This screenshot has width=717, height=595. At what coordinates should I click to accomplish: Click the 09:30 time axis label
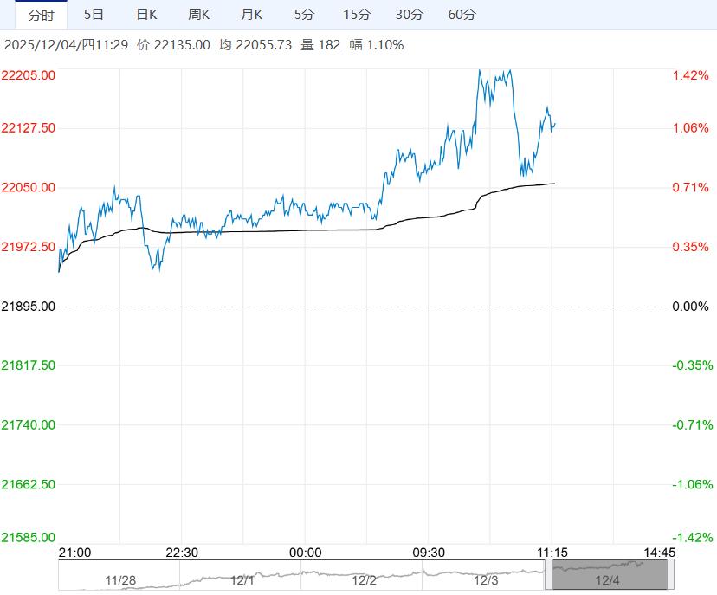(x=428, y=553)
